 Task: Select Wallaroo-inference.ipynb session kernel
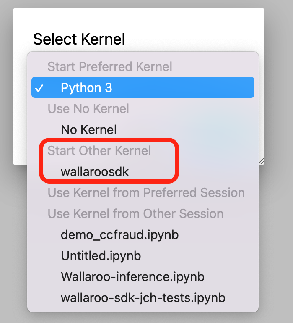point(132,277)
